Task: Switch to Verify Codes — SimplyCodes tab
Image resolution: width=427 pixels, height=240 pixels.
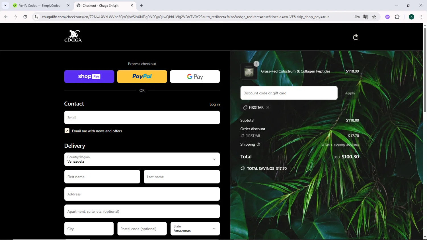Action: pos(40,5)
